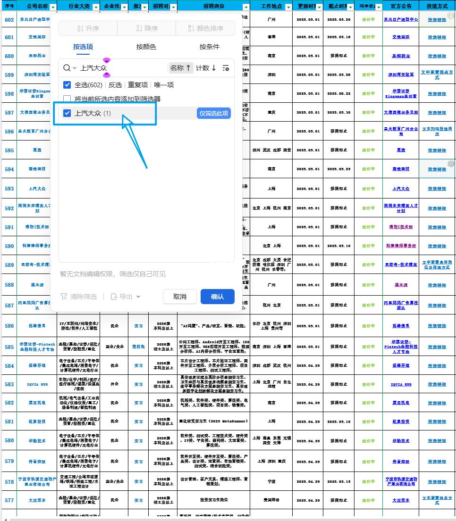Select the 宁波 work location cell

[x=271, y=481]
